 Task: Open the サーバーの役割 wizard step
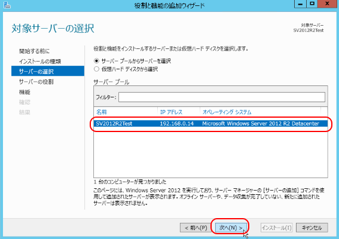(x=36, y=82)
